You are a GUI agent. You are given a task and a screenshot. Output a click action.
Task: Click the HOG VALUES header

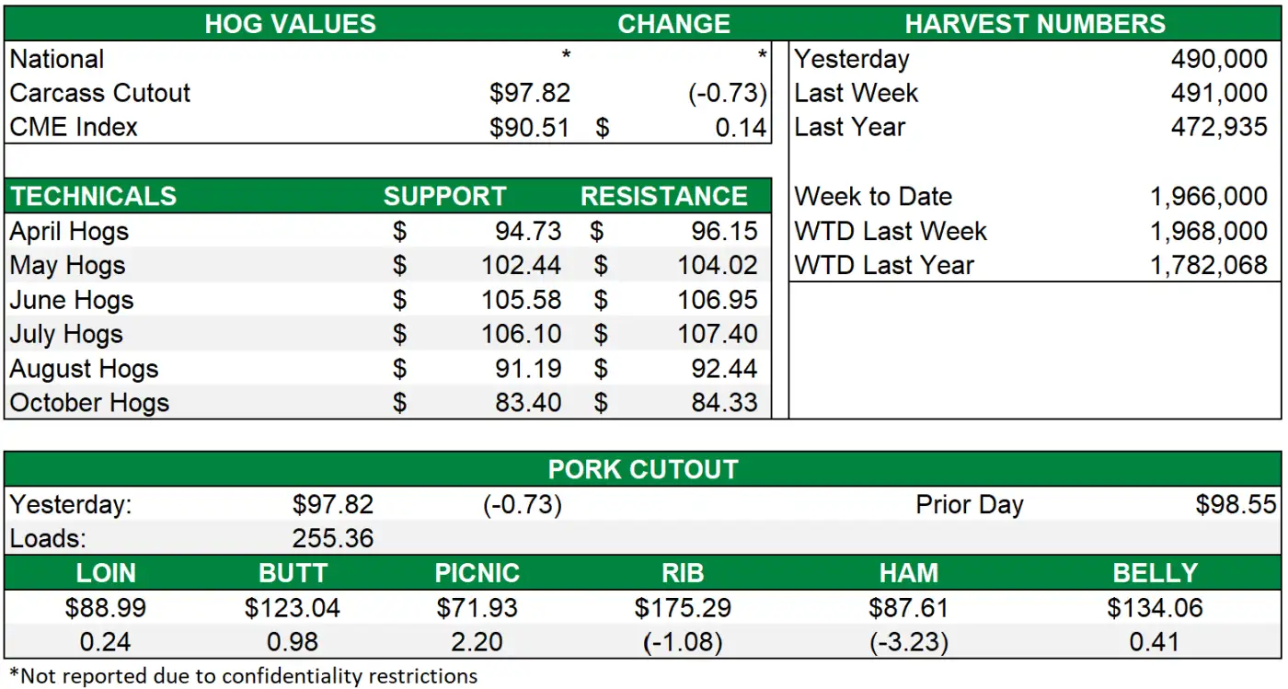[x=290, y=24]
